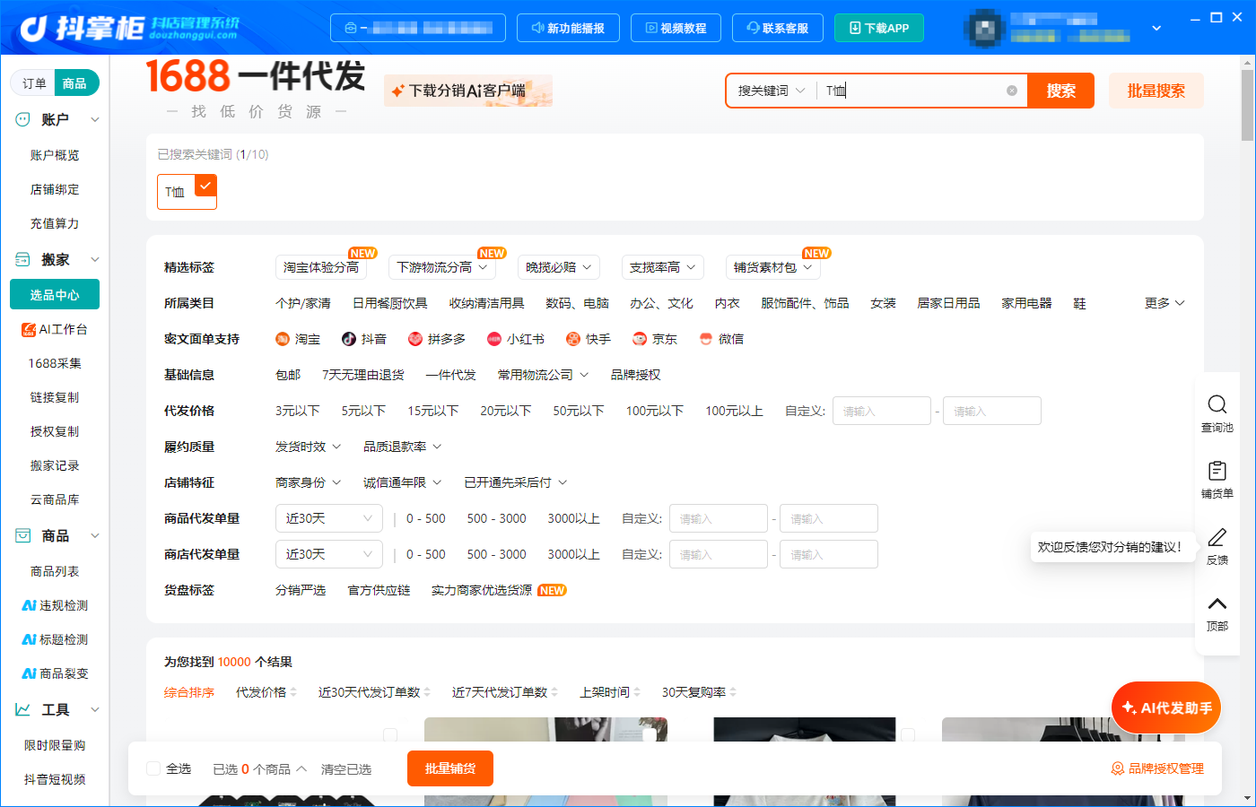Filter by 微信 platform icon

706,339
